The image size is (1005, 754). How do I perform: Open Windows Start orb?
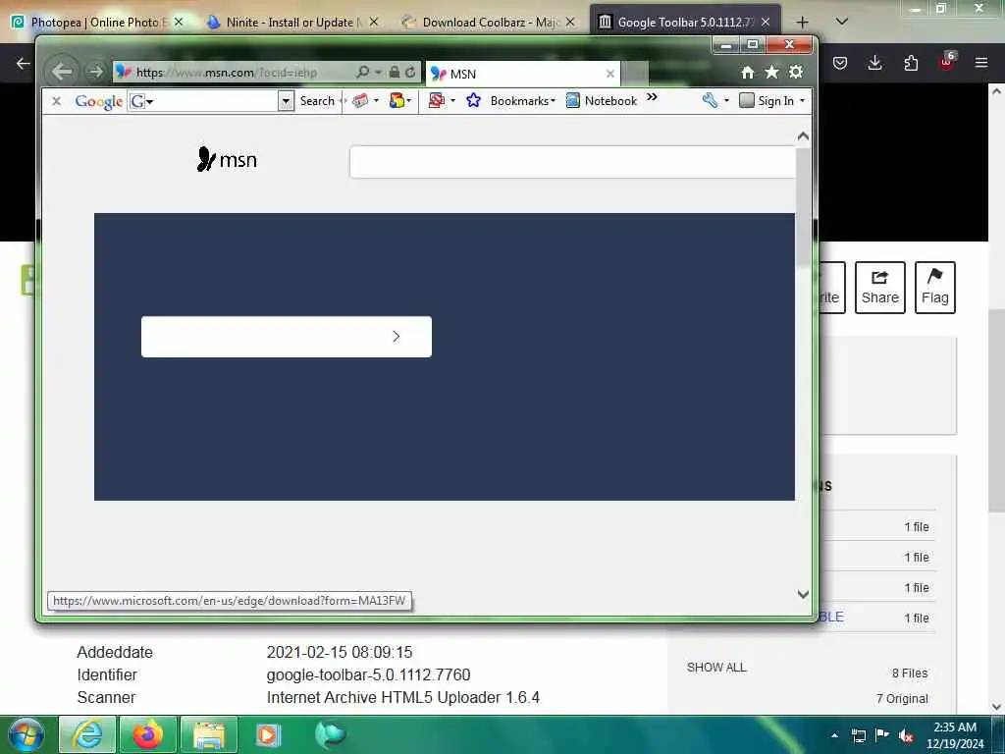(x=26, y=735)
